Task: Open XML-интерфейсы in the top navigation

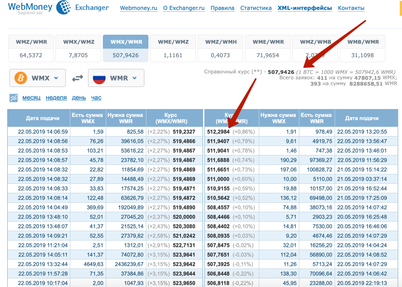Action: (305, 8)
